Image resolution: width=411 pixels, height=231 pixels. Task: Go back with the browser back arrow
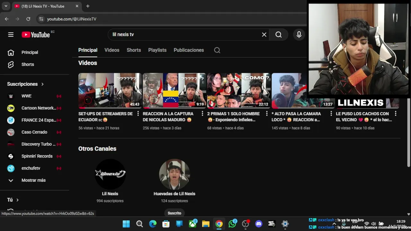coord(7,19)
